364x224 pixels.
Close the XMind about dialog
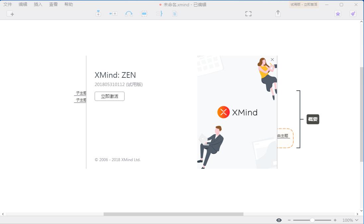pos(272,60)
